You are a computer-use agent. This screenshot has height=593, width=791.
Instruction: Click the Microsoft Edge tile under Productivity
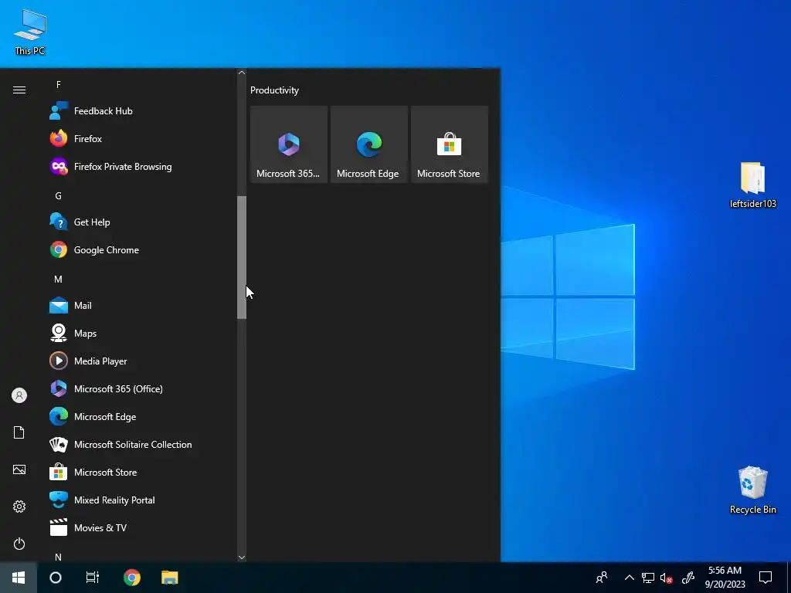pyautogui.click(x=368, y=144)
